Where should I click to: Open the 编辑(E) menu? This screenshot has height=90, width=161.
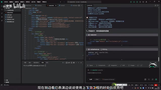11,2
